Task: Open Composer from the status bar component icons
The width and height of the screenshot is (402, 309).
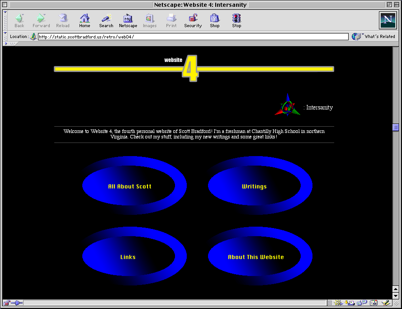Action: click(385, 303)
